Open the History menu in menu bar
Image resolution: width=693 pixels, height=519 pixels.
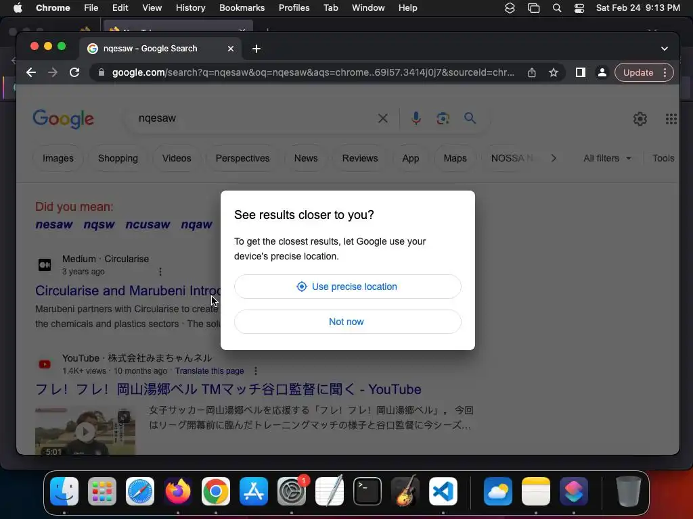pos(190,8)
